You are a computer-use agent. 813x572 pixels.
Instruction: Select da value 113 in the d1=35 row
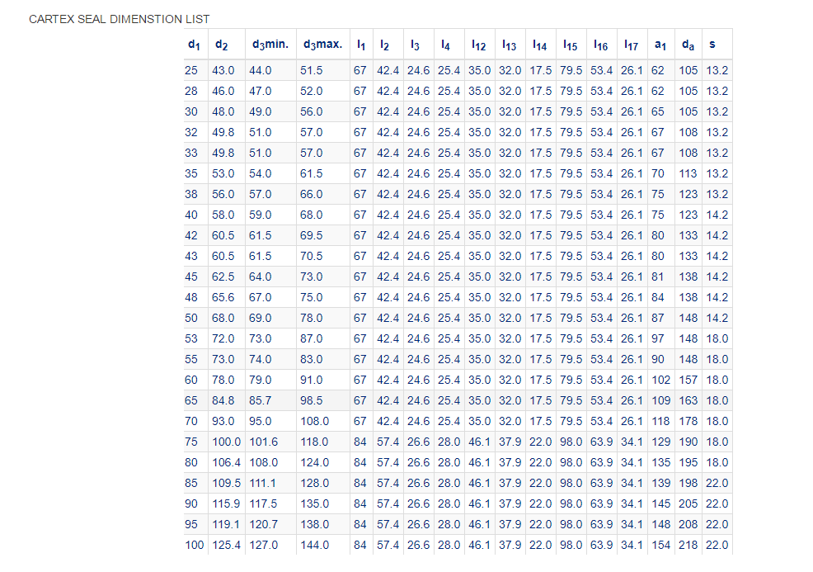coord(688,173)
